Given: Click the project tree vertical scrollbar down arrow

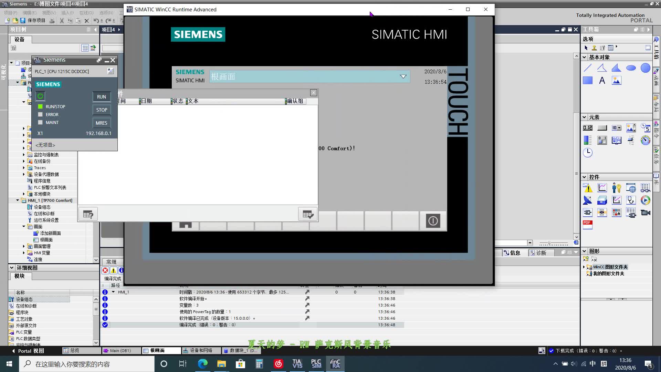Looking at the screenshot, I should [x=96, y=260].
